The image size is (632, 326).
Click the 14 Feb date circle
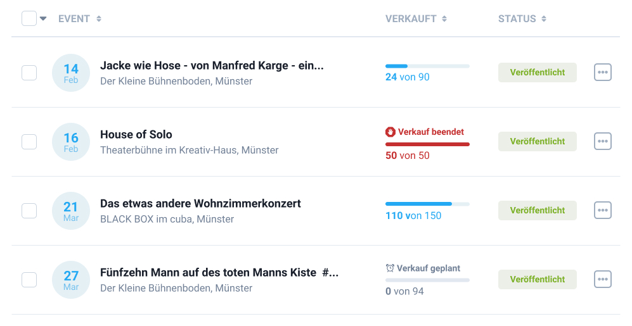(x=71, y=73)
